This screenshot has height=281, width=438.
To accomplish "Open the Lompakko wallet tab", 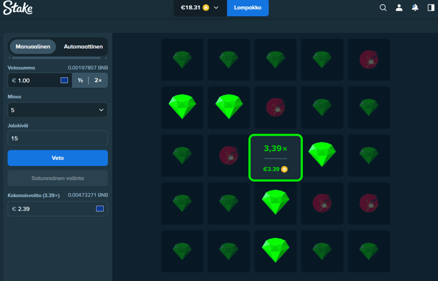I will point(248,7).
